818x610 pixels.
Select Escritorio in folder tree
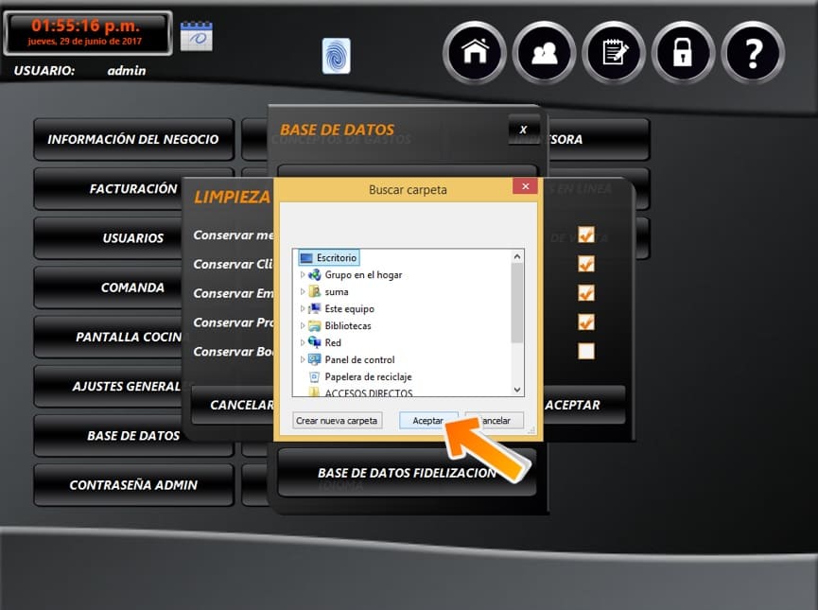click(x=336, y=257)
